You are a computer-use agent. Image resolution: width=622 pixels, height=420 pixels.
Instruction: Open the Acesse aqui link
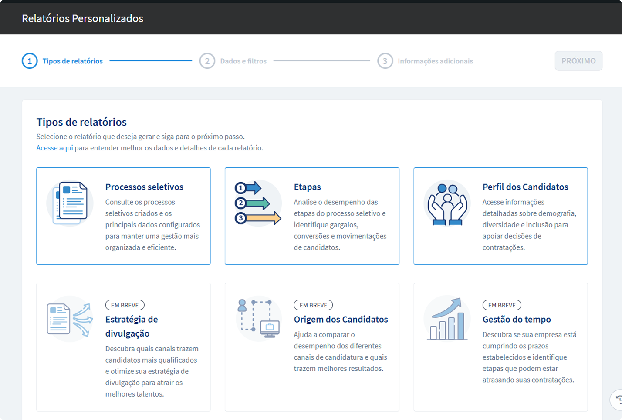tap(54, 148)
